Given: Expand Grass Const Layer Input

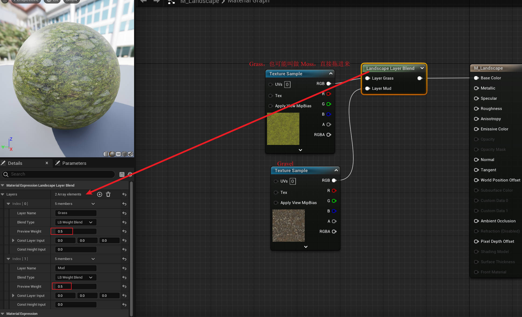Looking at the screenshot, I should pos(13,240).
